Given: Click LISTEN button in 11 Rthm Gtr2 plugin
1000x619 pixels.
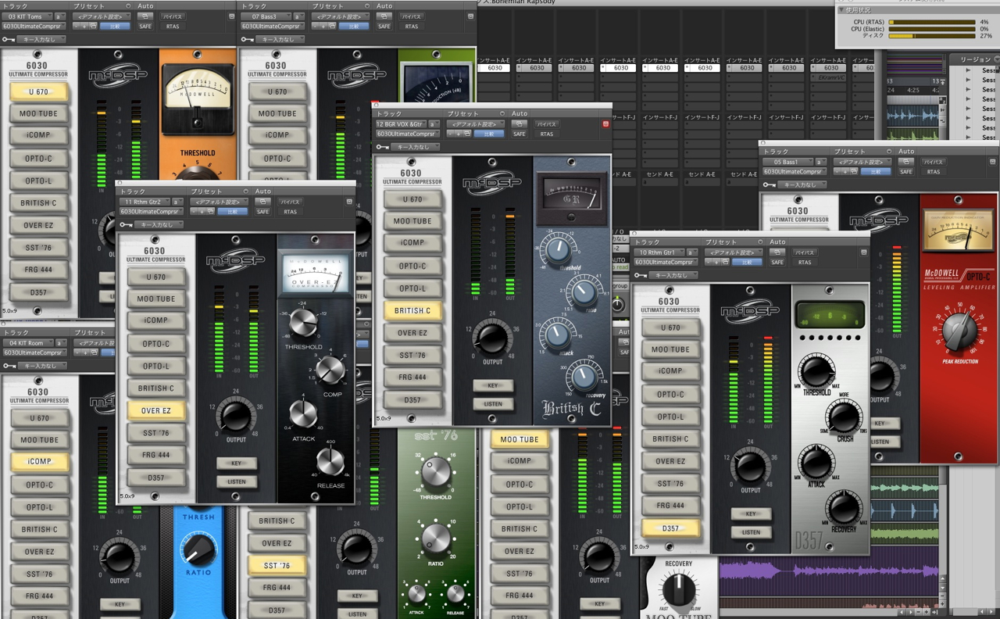Looking at the screenshot, I should [237, 482].
